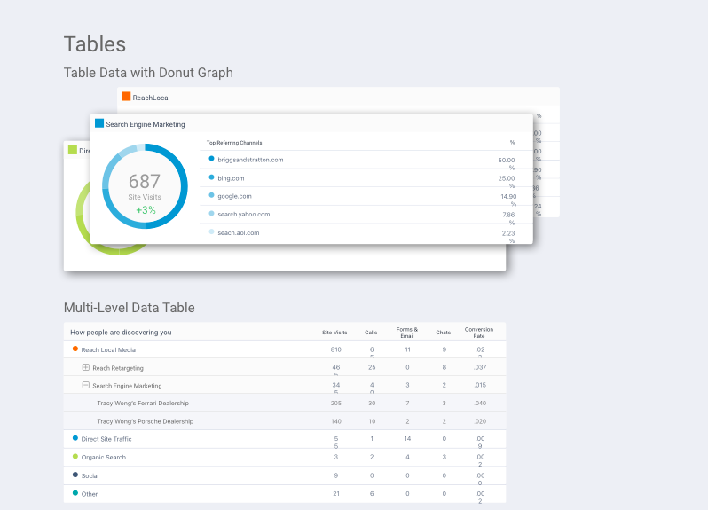
Task: Select the google.com referring channel
Action: [234, 195]
